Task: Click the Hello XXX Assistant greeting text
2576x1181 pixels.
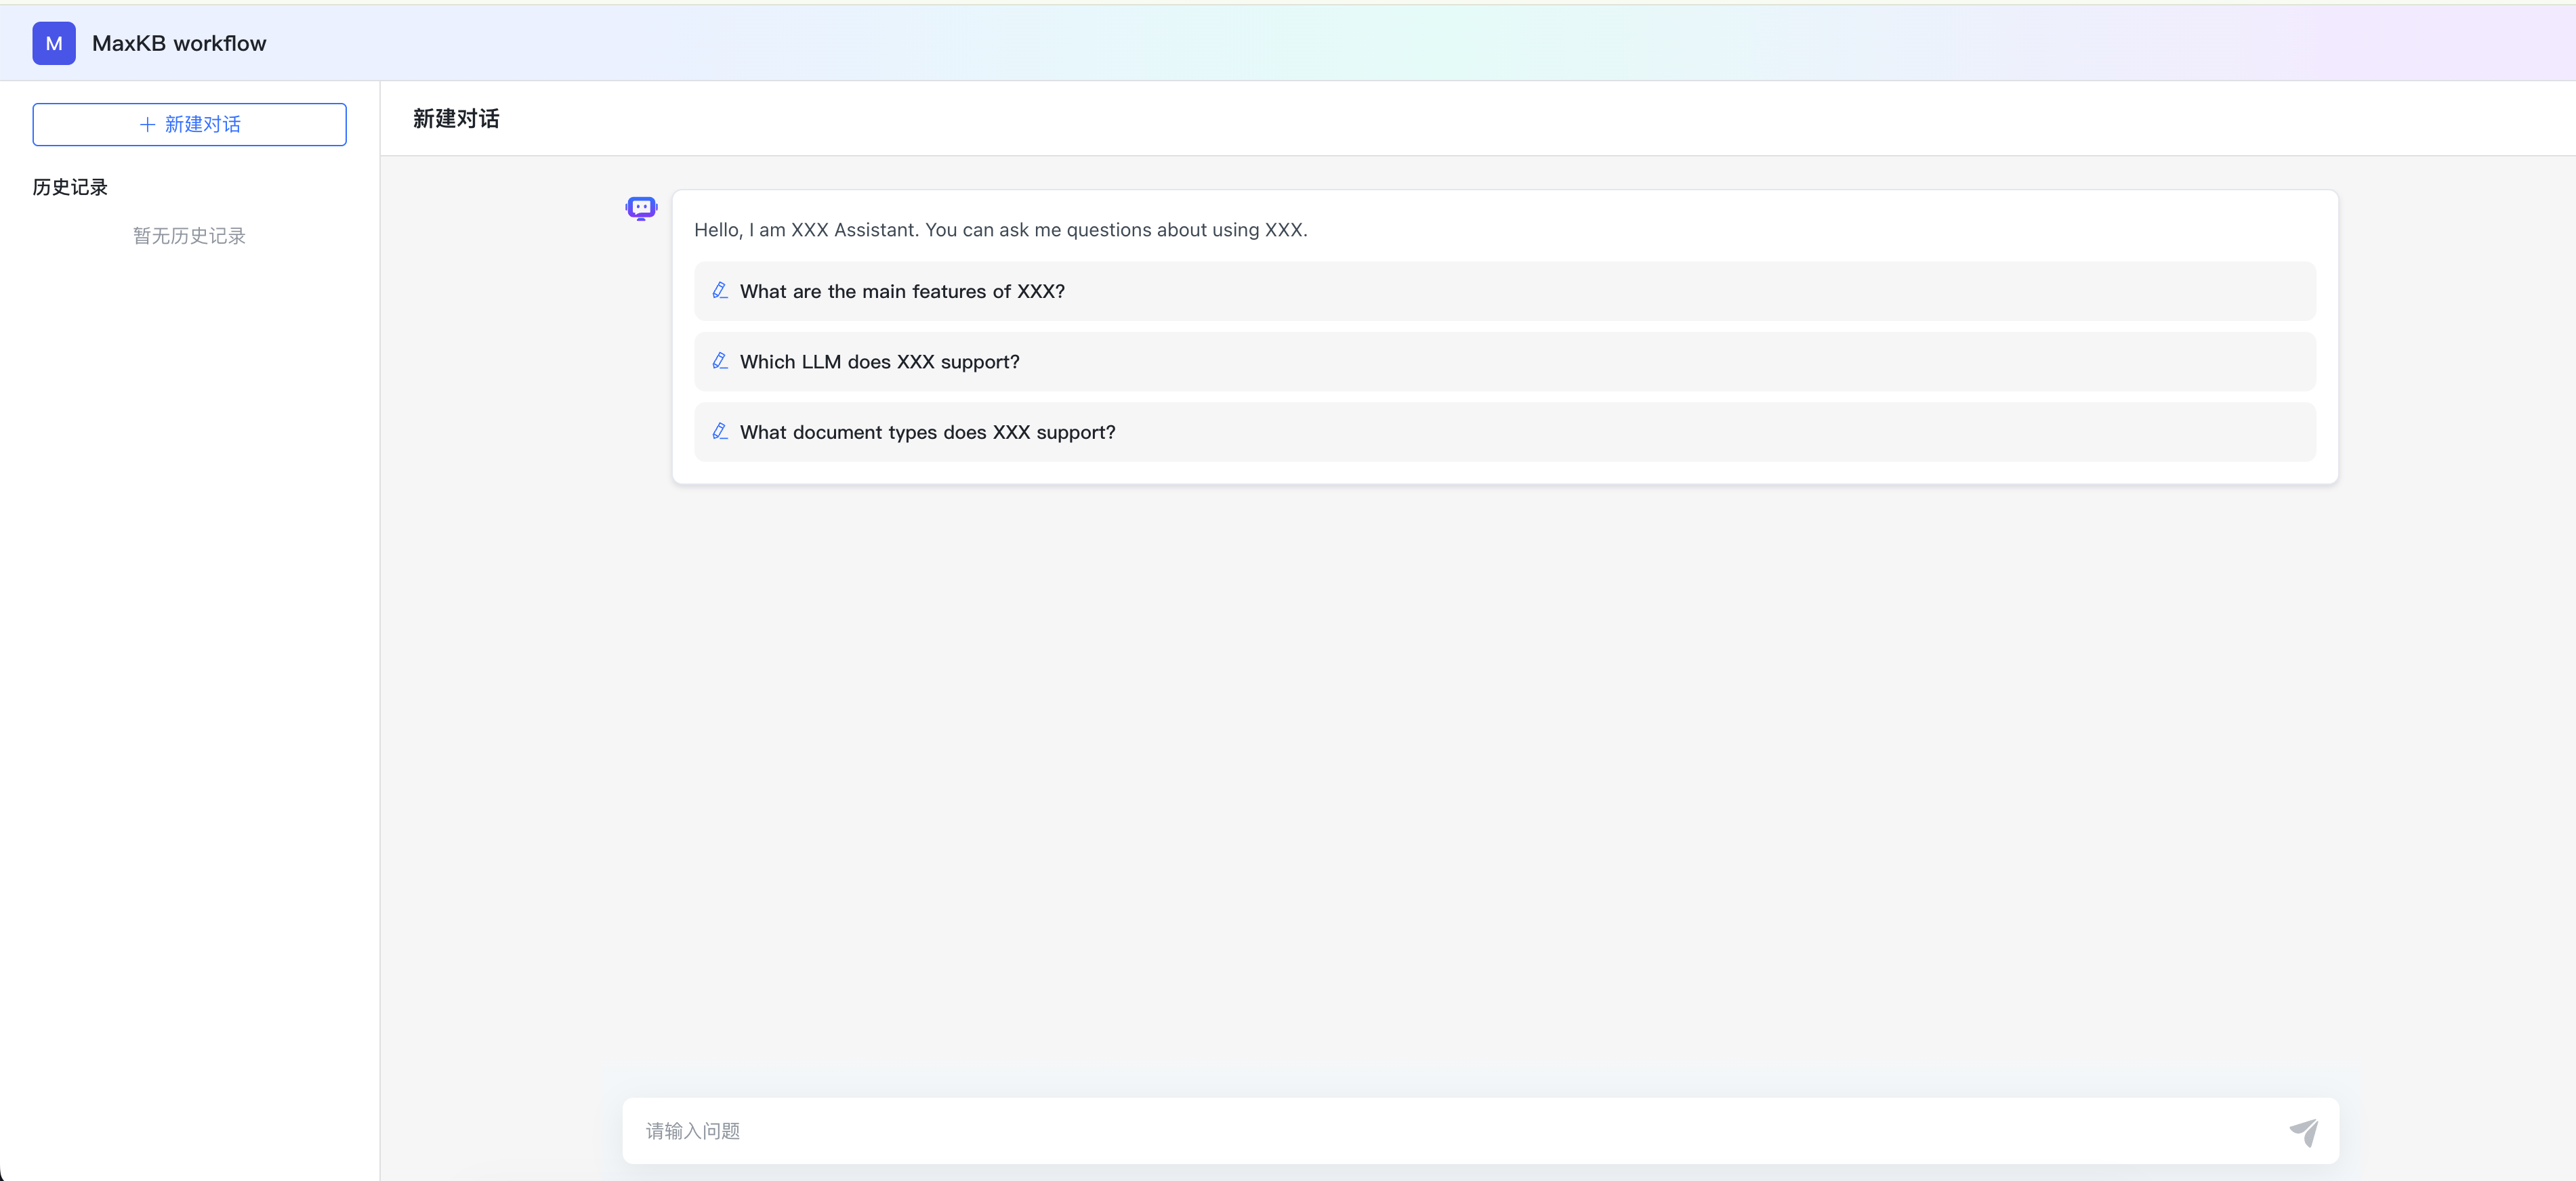Action: tap(1000, 230)
